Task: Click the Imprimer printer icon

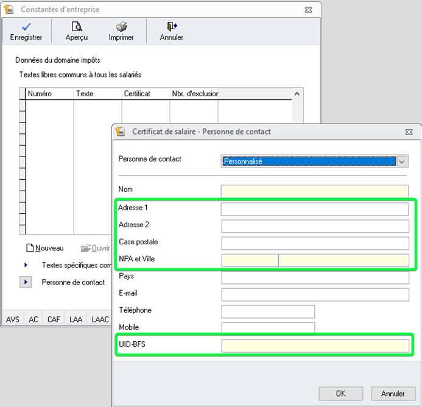Action: pos(121,26)
